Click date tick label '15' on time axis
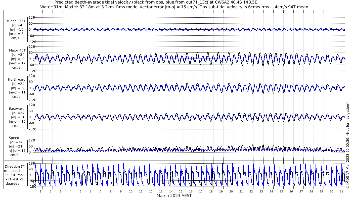 pos(181,191)
